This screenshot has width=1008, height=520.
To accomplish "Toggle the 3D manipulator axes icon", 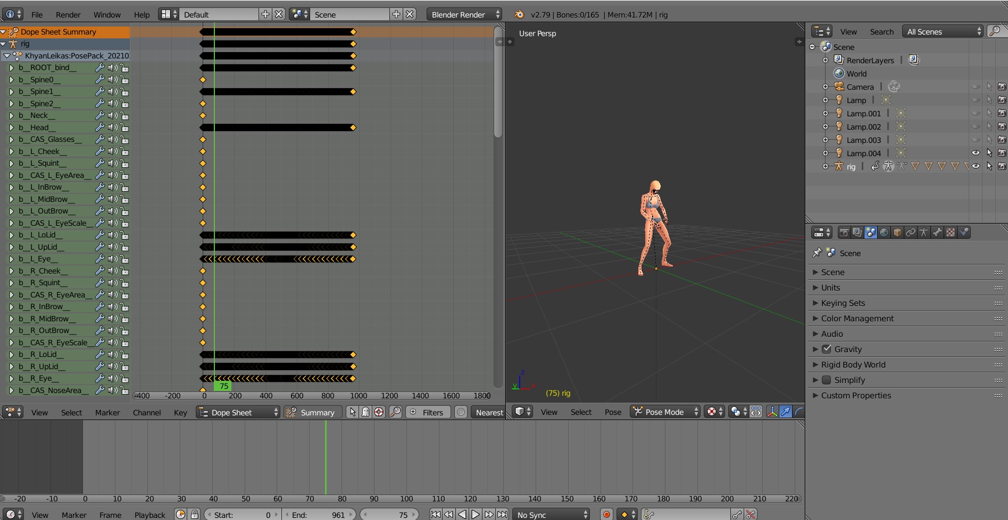I will tap(772, 412).
